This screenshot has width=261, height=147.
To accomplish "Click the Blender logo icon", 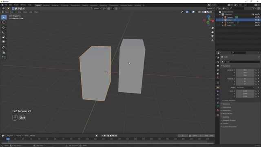I will pos(2,5).
